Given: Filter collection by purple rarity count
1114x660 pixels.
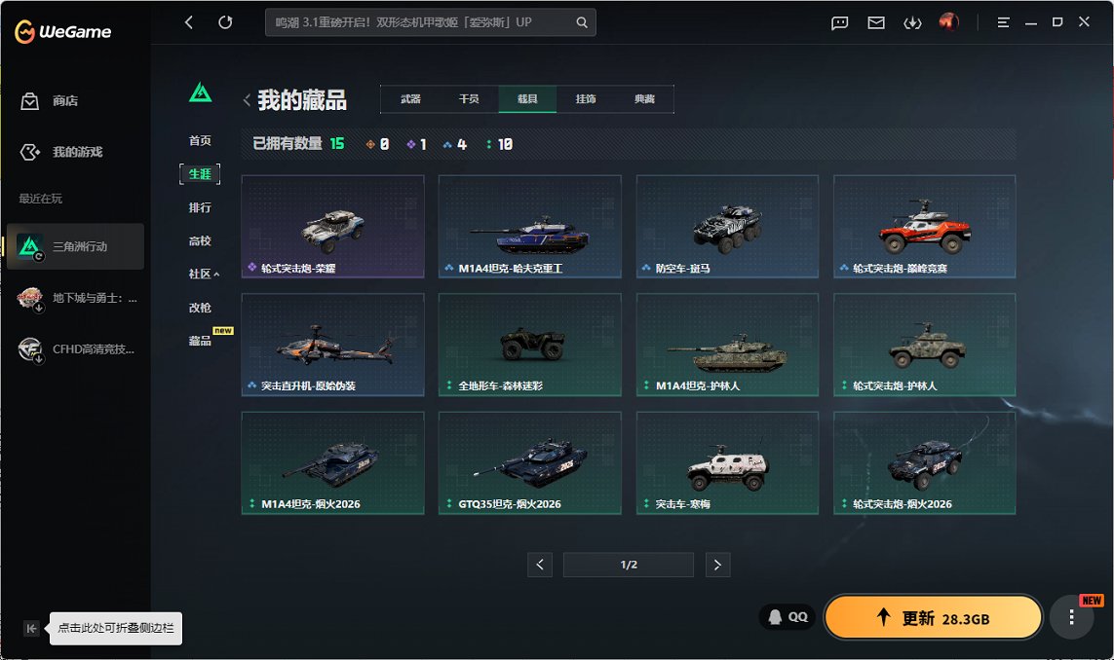Looking at the screenshot, I should [417, 144].
